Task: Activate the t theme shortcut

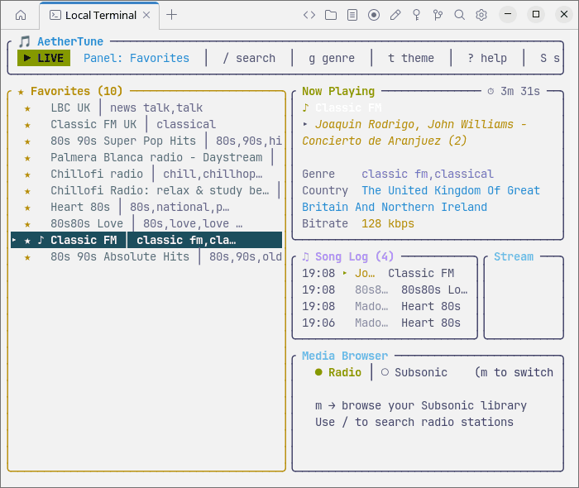Action: coord(411,59)
